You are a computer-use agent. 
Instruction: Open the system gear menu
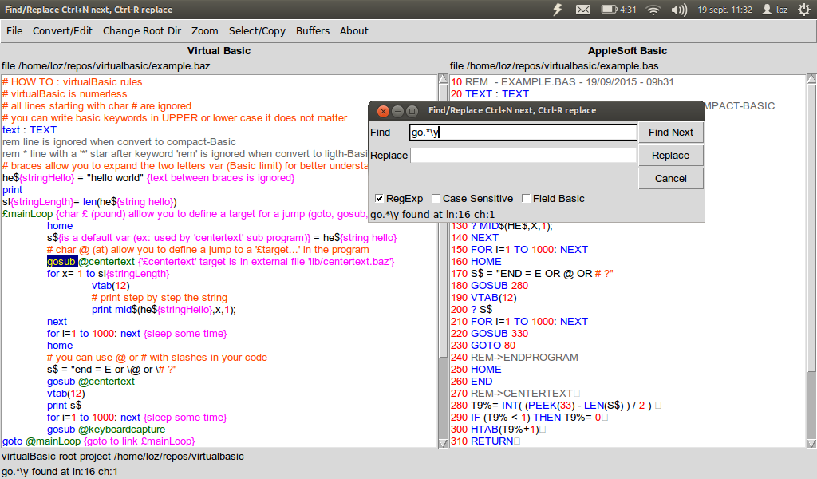coord(804,10)
